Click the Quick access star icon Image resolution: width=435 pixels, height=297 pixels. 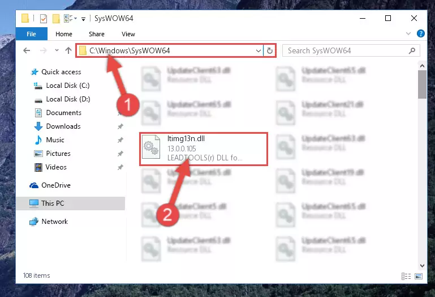[x=35, y=72]
